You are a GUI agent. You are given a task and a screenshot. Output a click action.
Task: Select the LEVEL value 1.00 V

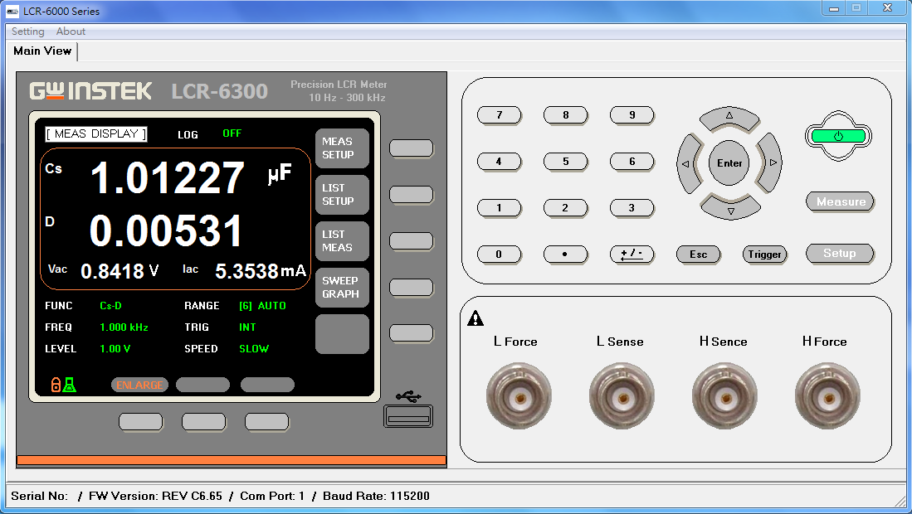coord(115,349)
